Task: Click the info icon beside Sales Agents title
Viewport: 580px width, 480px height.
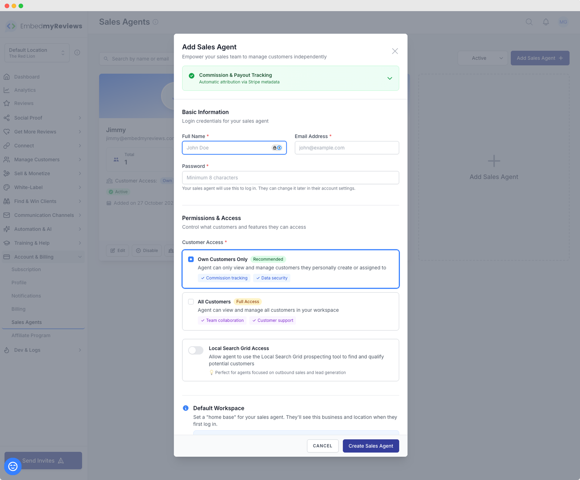Action: [156, 22]
